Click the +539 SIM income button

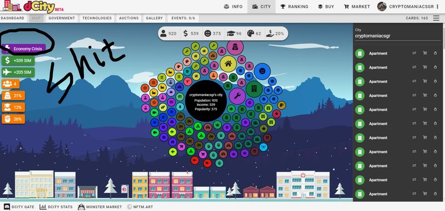point(18,61)
